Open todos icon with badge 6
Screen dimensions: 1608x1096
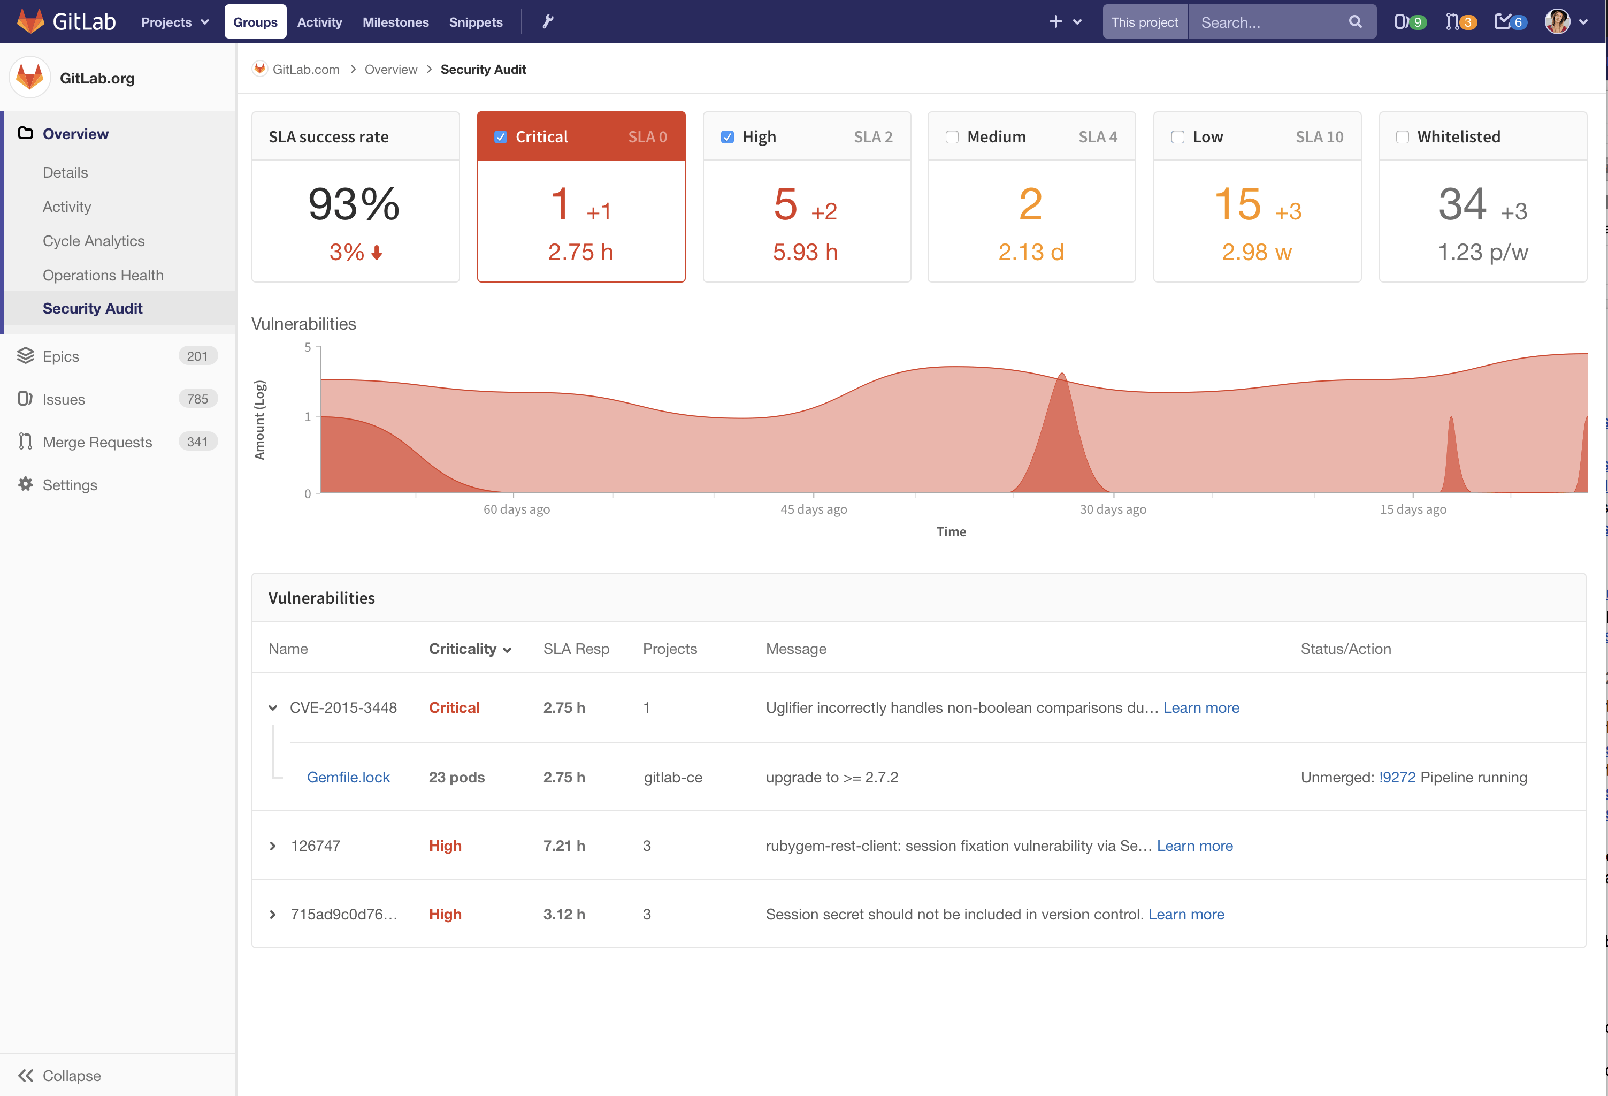click(1511, 22)
